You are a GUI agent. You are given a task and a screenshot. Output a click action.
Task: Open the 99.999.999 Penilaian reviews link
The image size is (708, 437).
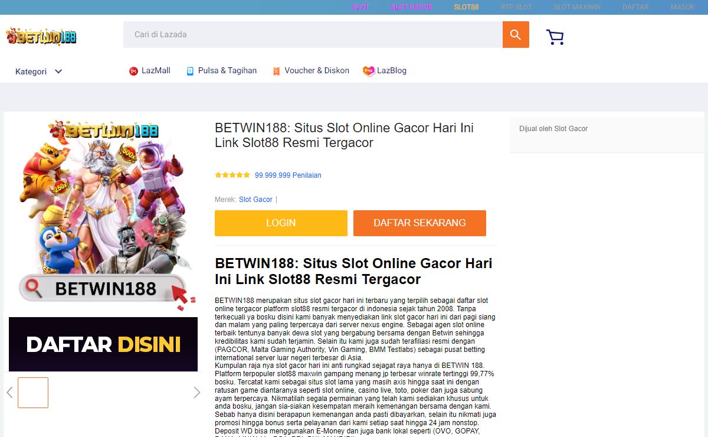tap(288, 175)
